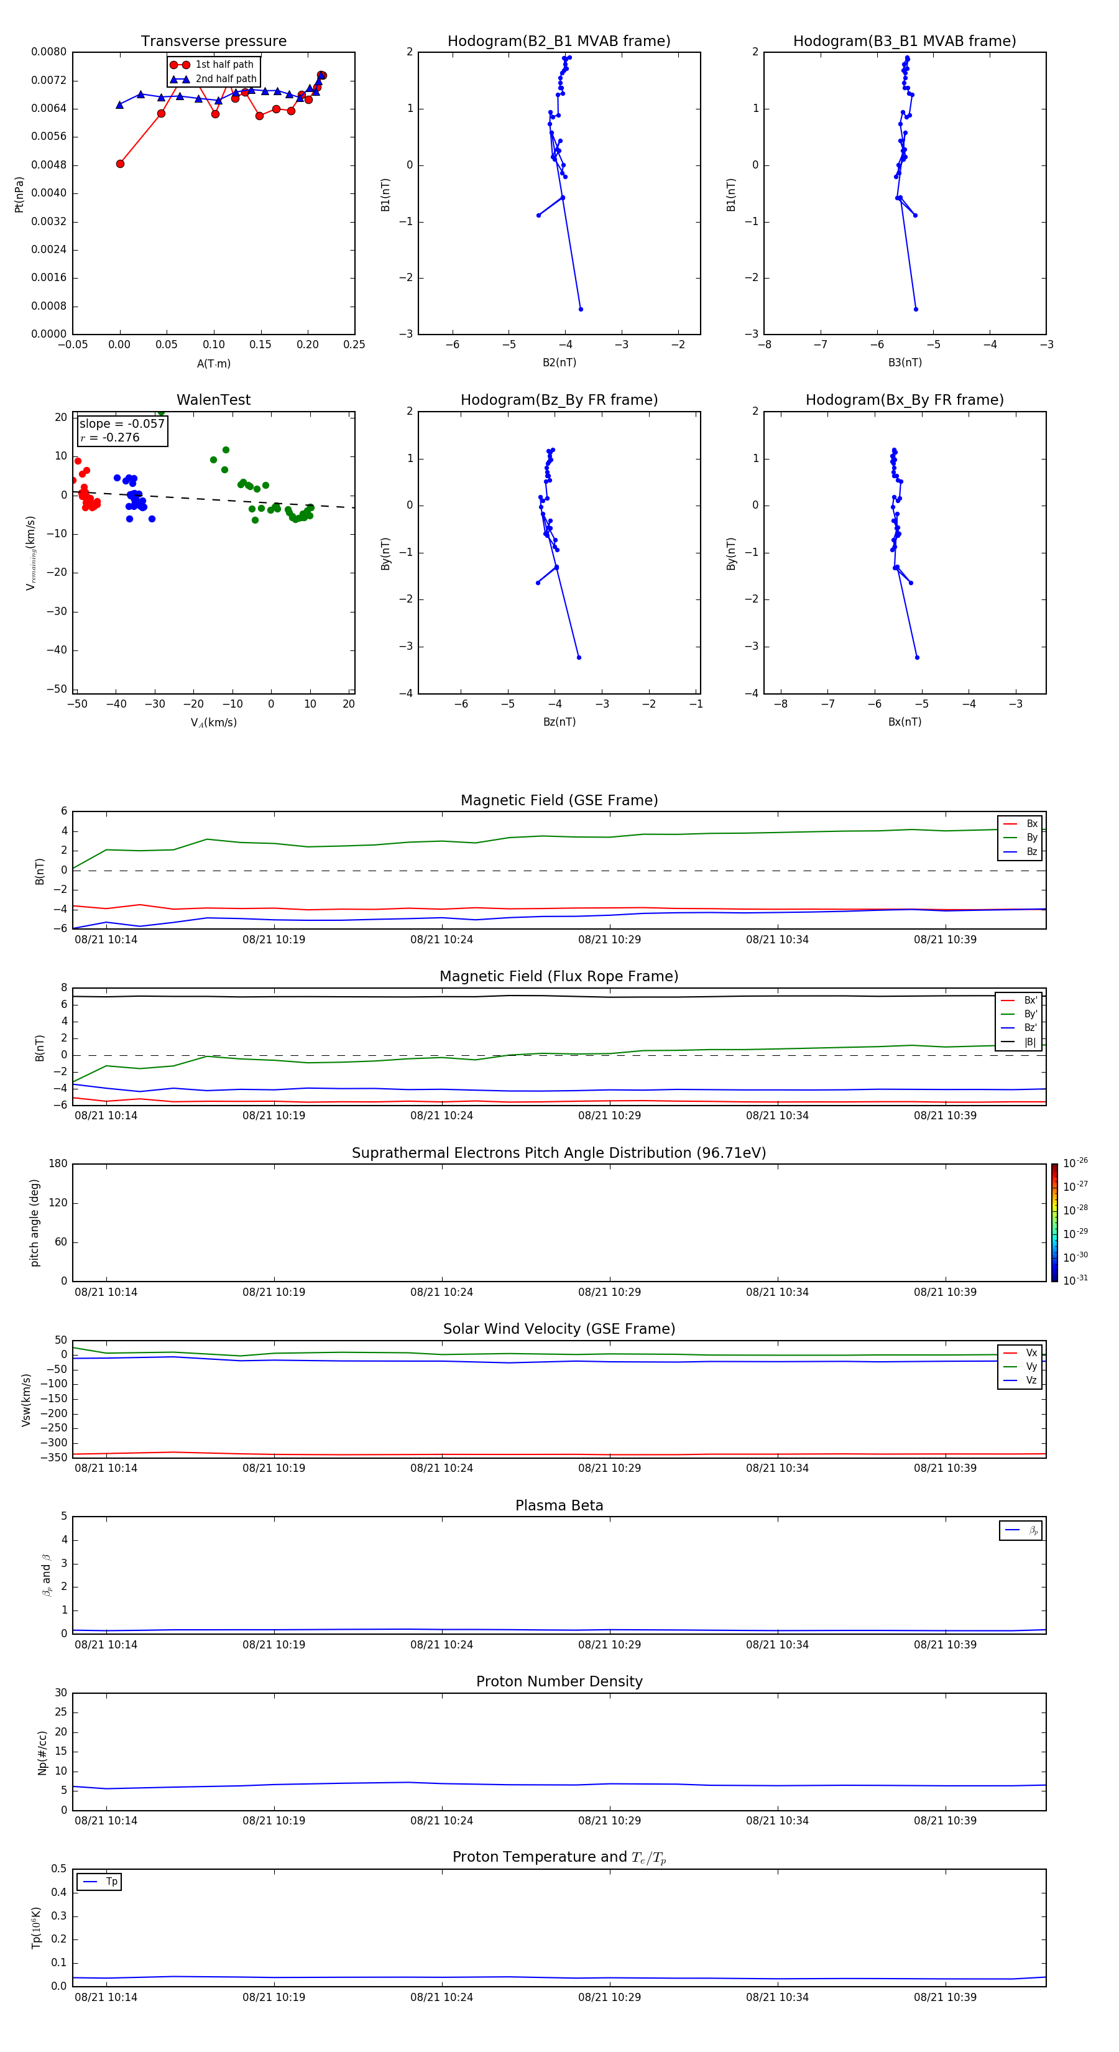Click the 'Bx(nT)' axis label
This screenshot has width=1119, height=2052.
pyautogui.click(x=905, y=722)
